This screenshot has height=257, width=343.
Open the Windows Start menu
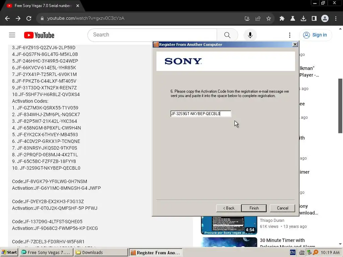pyautogui.click(x=9, y=252)
